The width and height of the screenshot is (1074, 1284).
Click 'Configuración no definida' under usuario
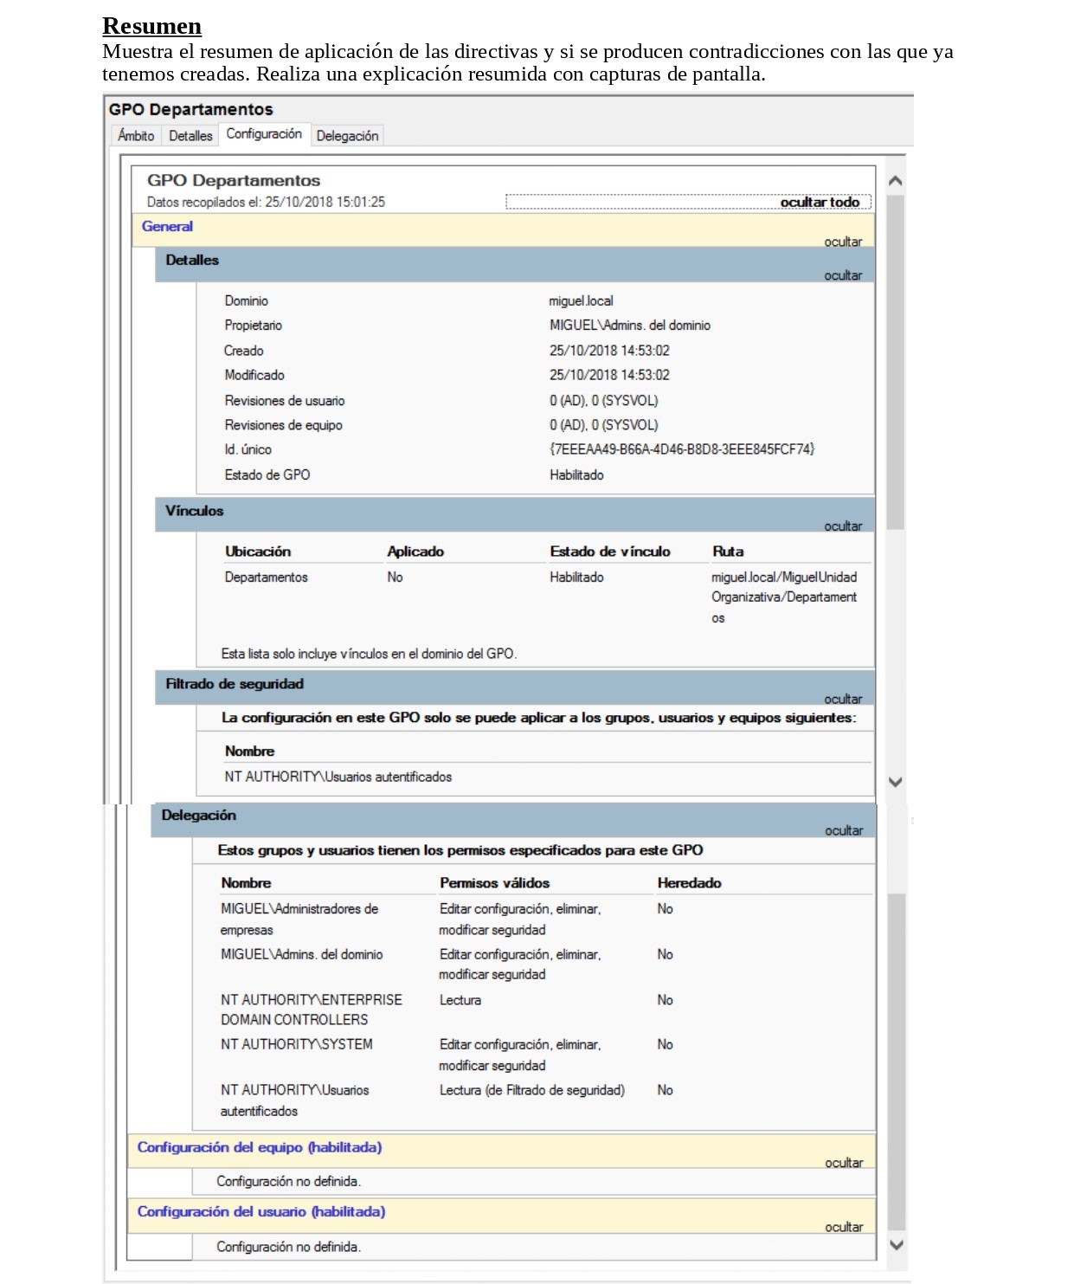click(x=288, y=1248)
